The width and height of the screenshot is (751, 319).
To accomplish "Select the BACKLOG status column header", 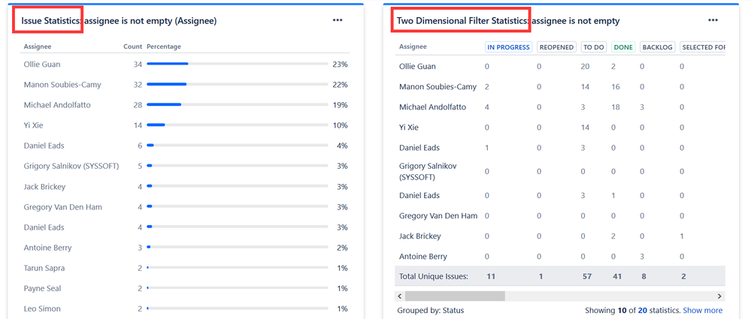I will point(656,47).
